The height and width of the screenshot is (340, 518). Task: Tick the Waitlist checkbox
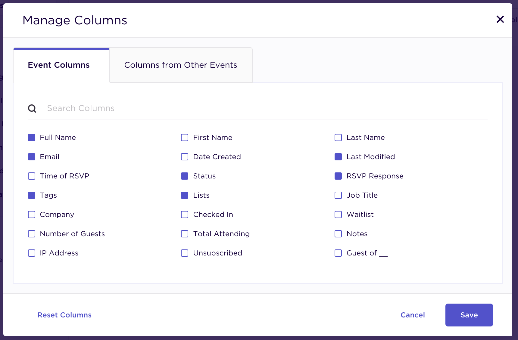(x=338, y=215)
